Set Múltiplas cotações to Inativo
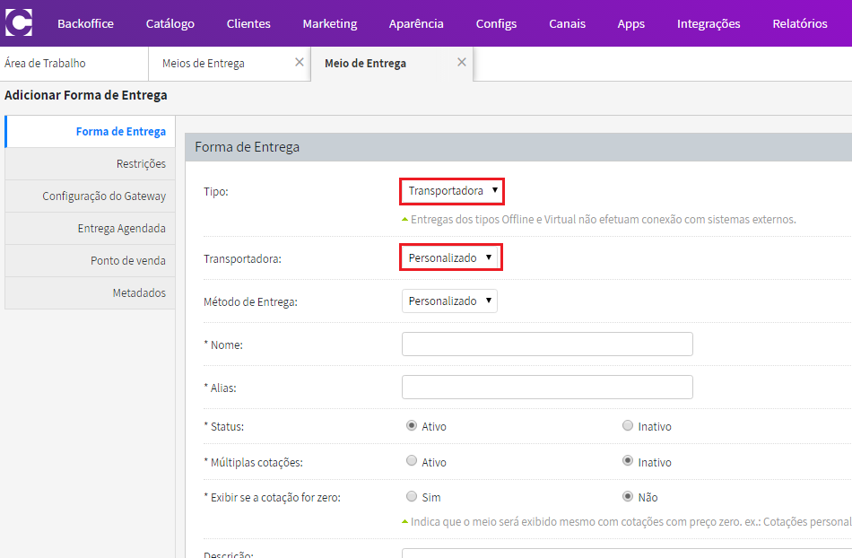 (628, 461)
